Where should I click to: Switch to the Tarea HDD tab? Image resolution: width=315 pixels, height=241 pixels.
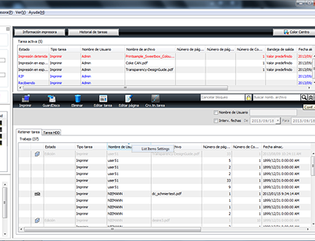(x=52, y=132)
